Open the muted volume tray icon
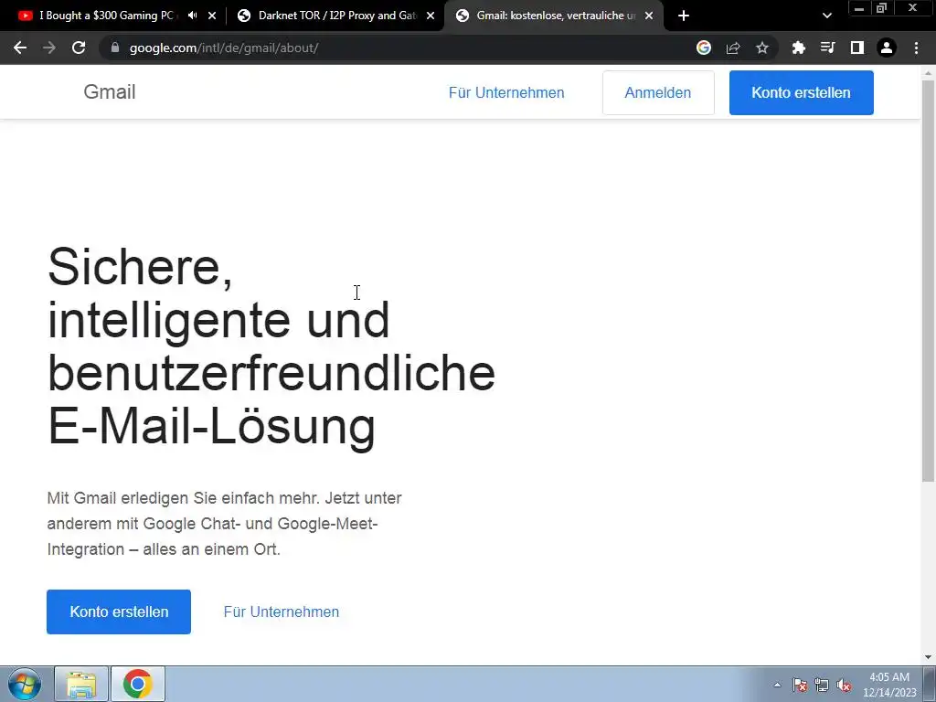The height and width of the screenshot is (702, 936). click(x=844, y=685)
